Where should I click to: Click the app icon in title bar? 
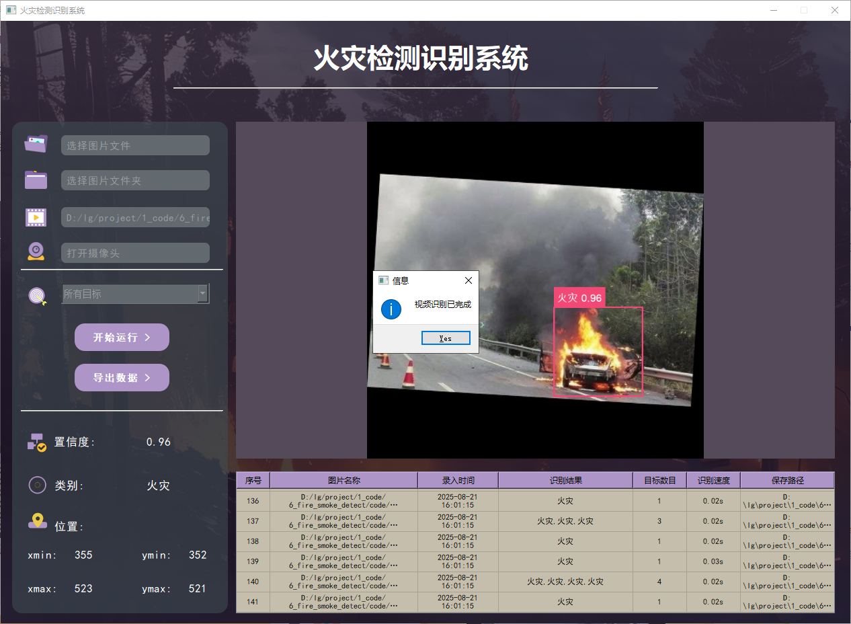[11, 10]
